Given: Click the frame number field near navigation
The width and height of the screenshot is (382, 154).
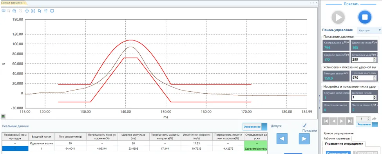Looking at the screenshot, I should pyautogui.click(x=363, y=119).
